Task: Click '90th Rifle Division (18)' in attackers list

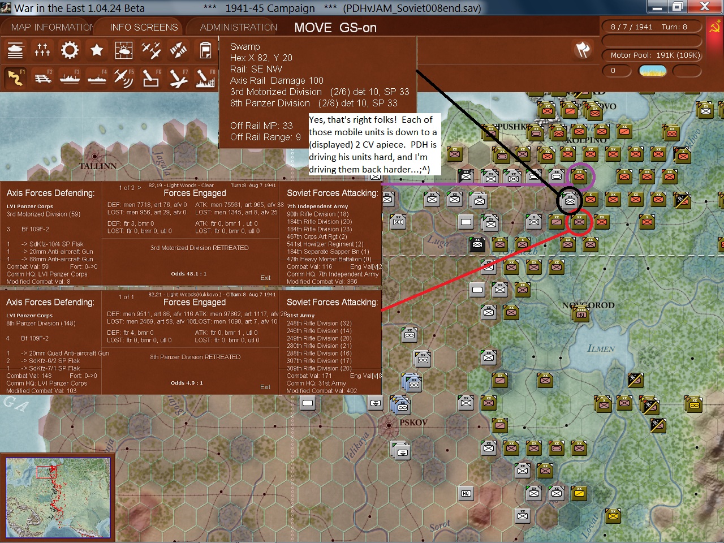Action: coord(318,214)
